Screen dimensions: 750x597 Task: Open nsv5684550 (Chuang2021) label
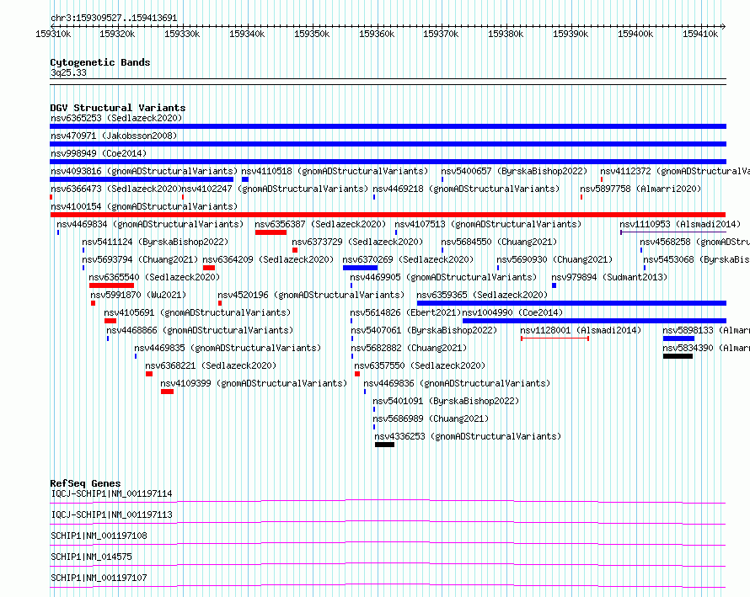point(499,242)
